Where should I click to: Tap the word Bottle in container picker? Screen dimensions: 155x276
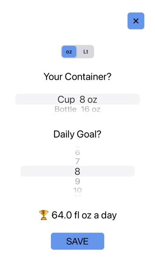coord(66,109)
